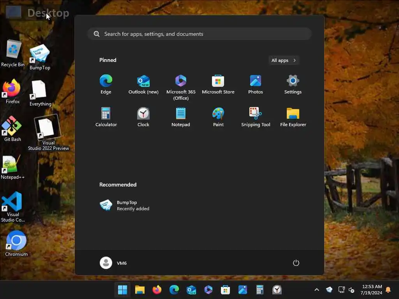This screenshot has height=299, width=399.
Task: Open recommended BumpTop recently added item
Action: [125, 206]
